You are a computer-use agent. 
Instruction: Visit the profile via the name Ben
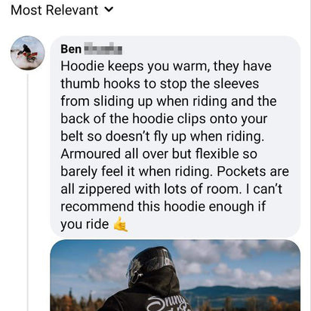[x=71, y=49]
